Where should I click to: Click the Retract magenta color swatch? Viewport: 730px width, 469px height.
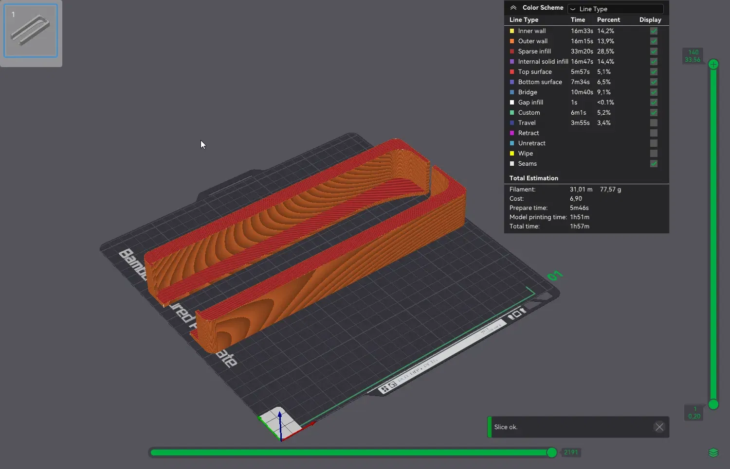pyautogui.click(x=512, y=133)
